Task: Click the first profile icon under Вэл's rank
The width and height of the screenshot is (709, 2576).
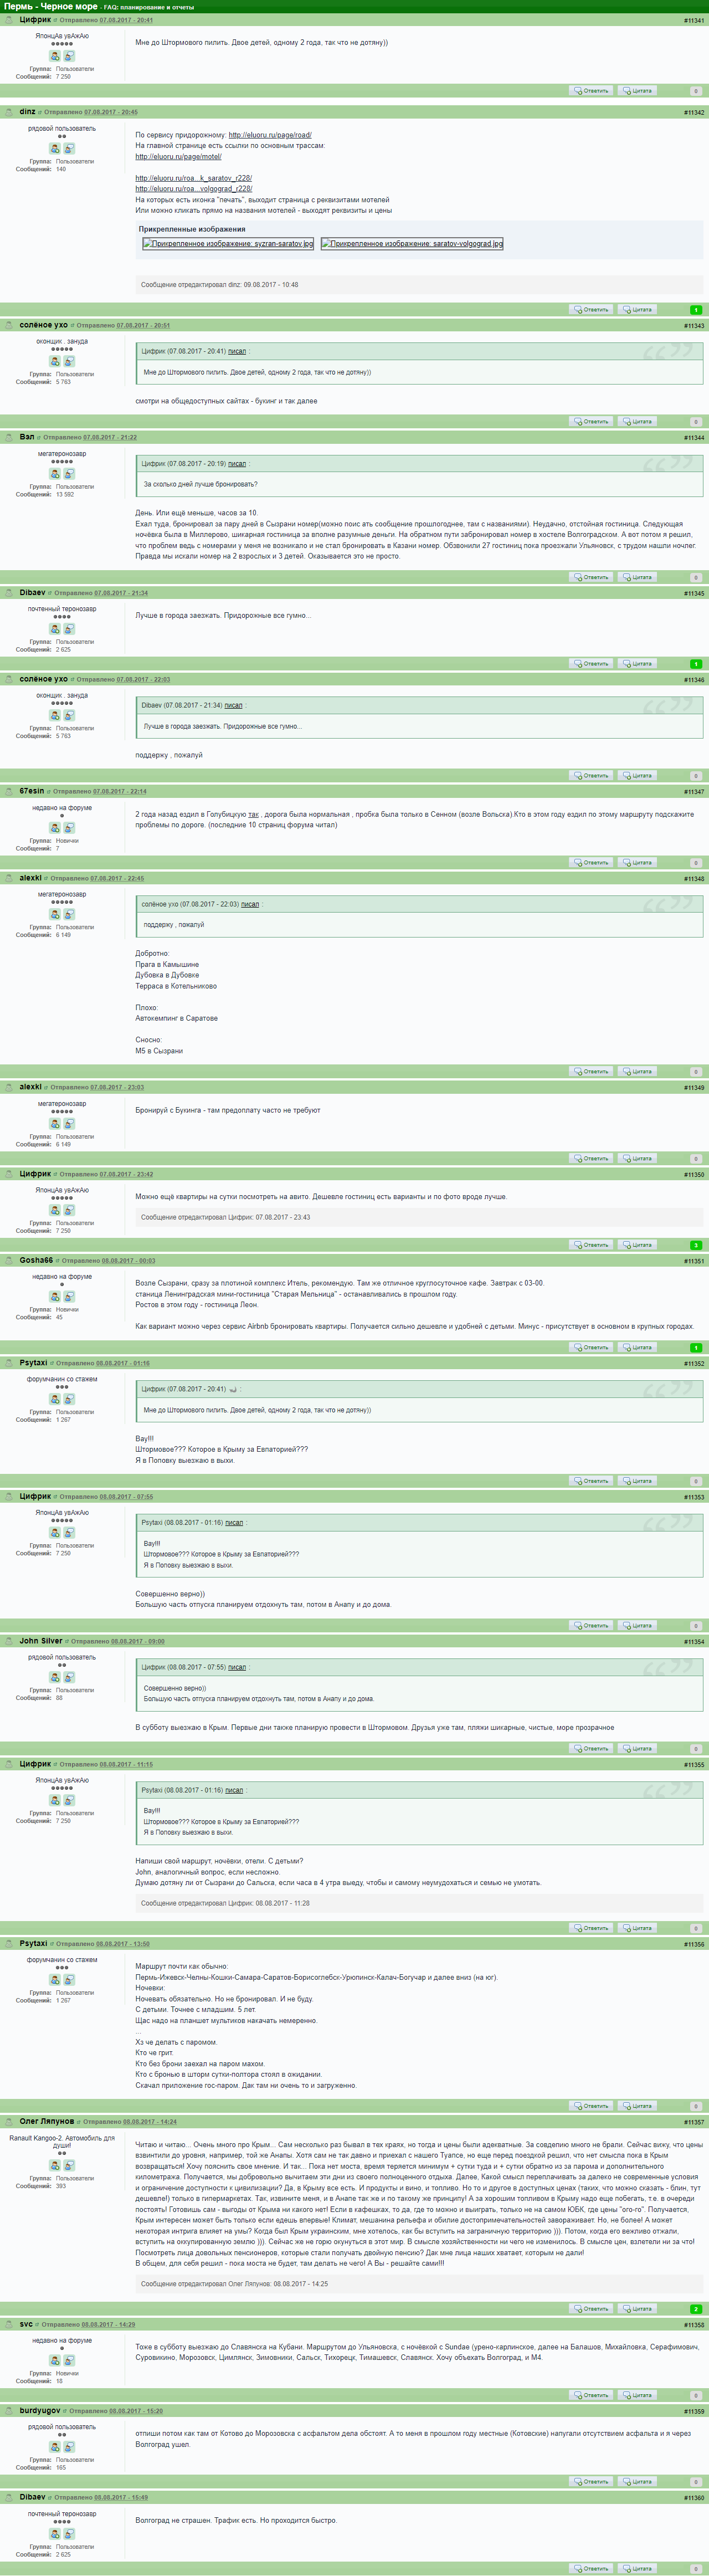Action: [x=55, y=474]
